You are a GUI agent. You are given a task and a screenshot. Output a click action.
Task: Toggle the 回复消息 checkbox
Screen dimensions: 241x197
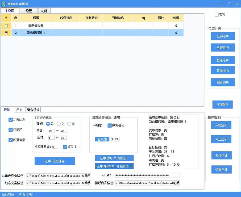click(10, 140)
